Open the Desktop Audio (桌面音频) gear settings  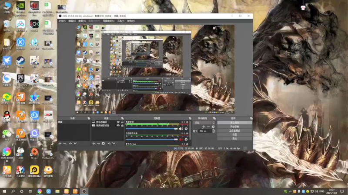click(x=186, y=129)
